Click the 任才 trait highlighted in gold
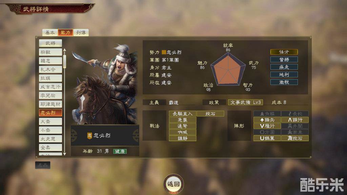Viewport: 347px width, 195px height. [284, 52]
